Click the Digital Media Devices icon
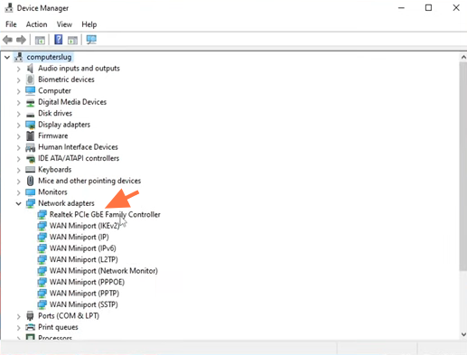 (x=31, y=102)
